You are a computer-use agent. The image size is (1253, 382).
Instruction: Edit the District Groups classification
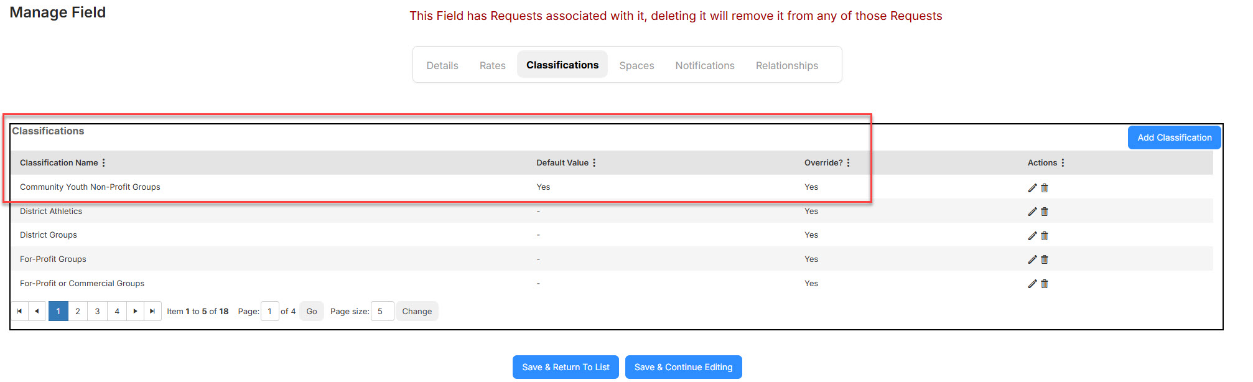(x=1032, y=236)
